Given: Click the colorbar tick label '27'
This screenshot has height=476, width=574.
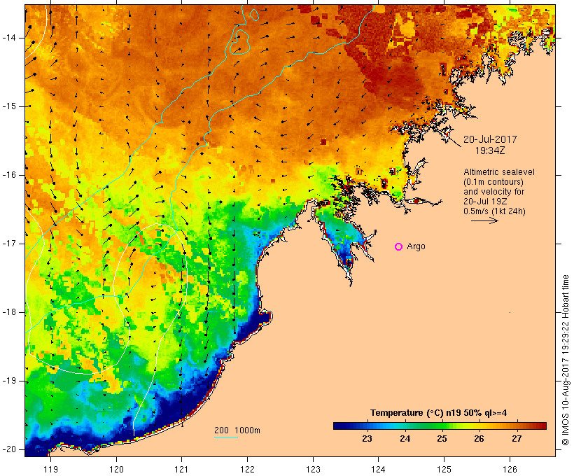Looking at the screenshot, I should [x=517, y=439].
